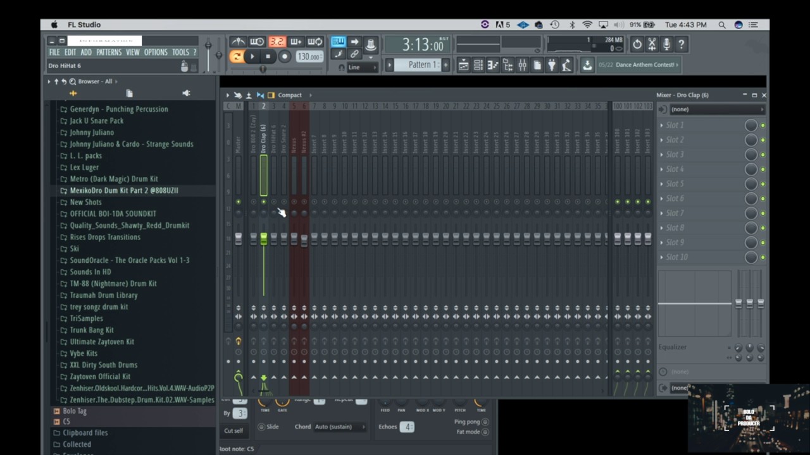810x455 pixels.
Task: Expand the Slot 4 effect arrow
Action: pyautogui.click(x=662, y=169)
